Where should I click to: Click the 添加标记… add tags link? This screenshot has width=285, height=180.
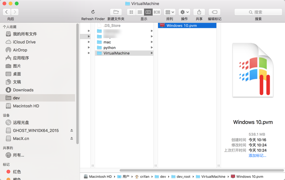(x=257, y=156)
